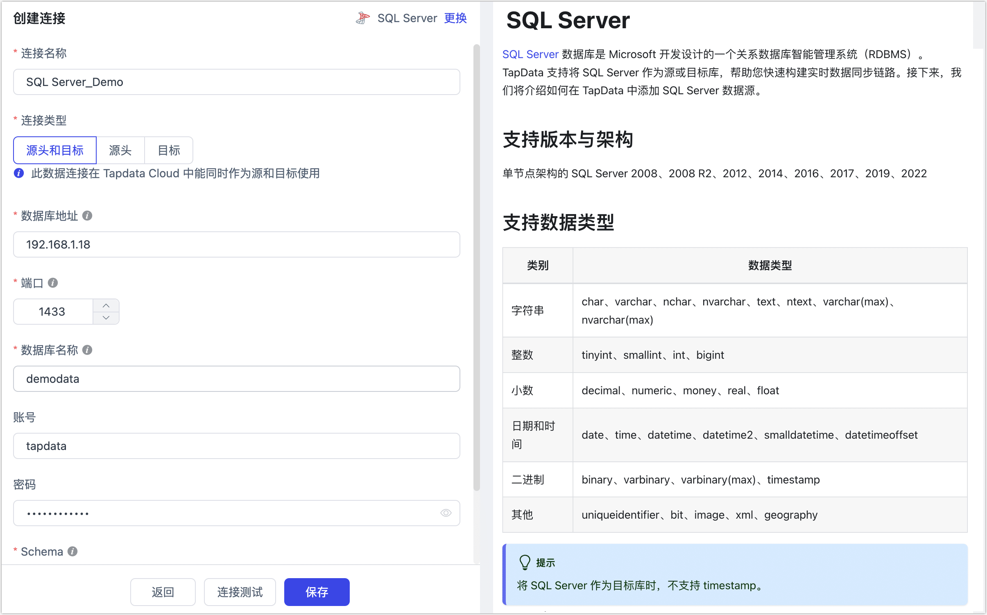Show the password using the eye icon
Screen dimensions: 987x615
click(445, 513)
